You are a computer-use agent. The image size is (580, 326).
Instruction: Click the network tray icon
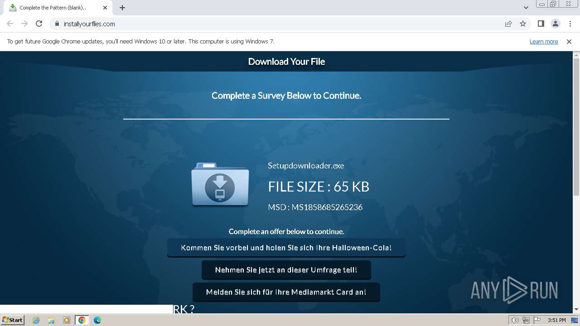click(526, 320)
